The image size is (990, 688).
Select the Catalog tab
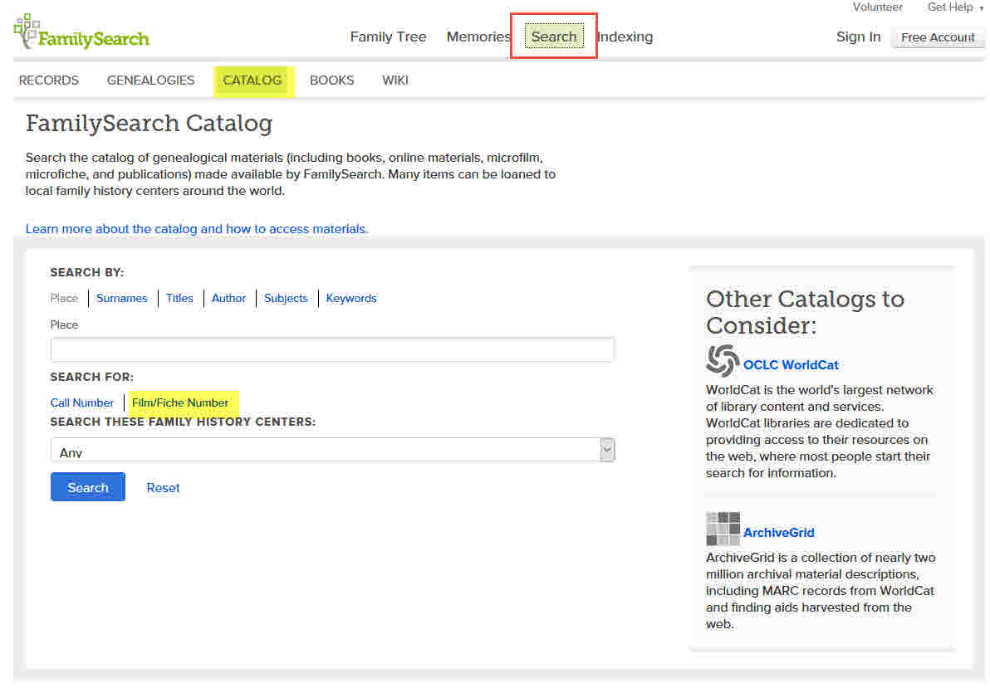point(252,81)
